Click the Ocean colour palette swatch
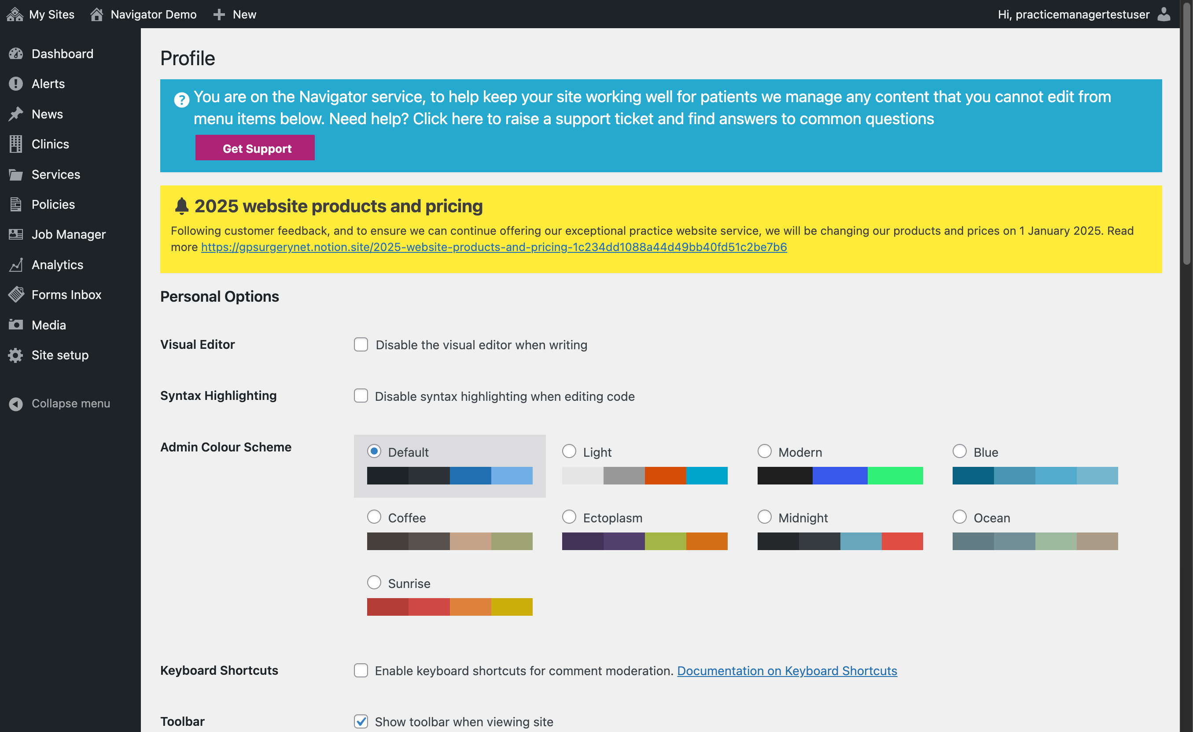The height and width of the screenshot is (732, 1193). pyautogui.click(x=1035, y=541)
